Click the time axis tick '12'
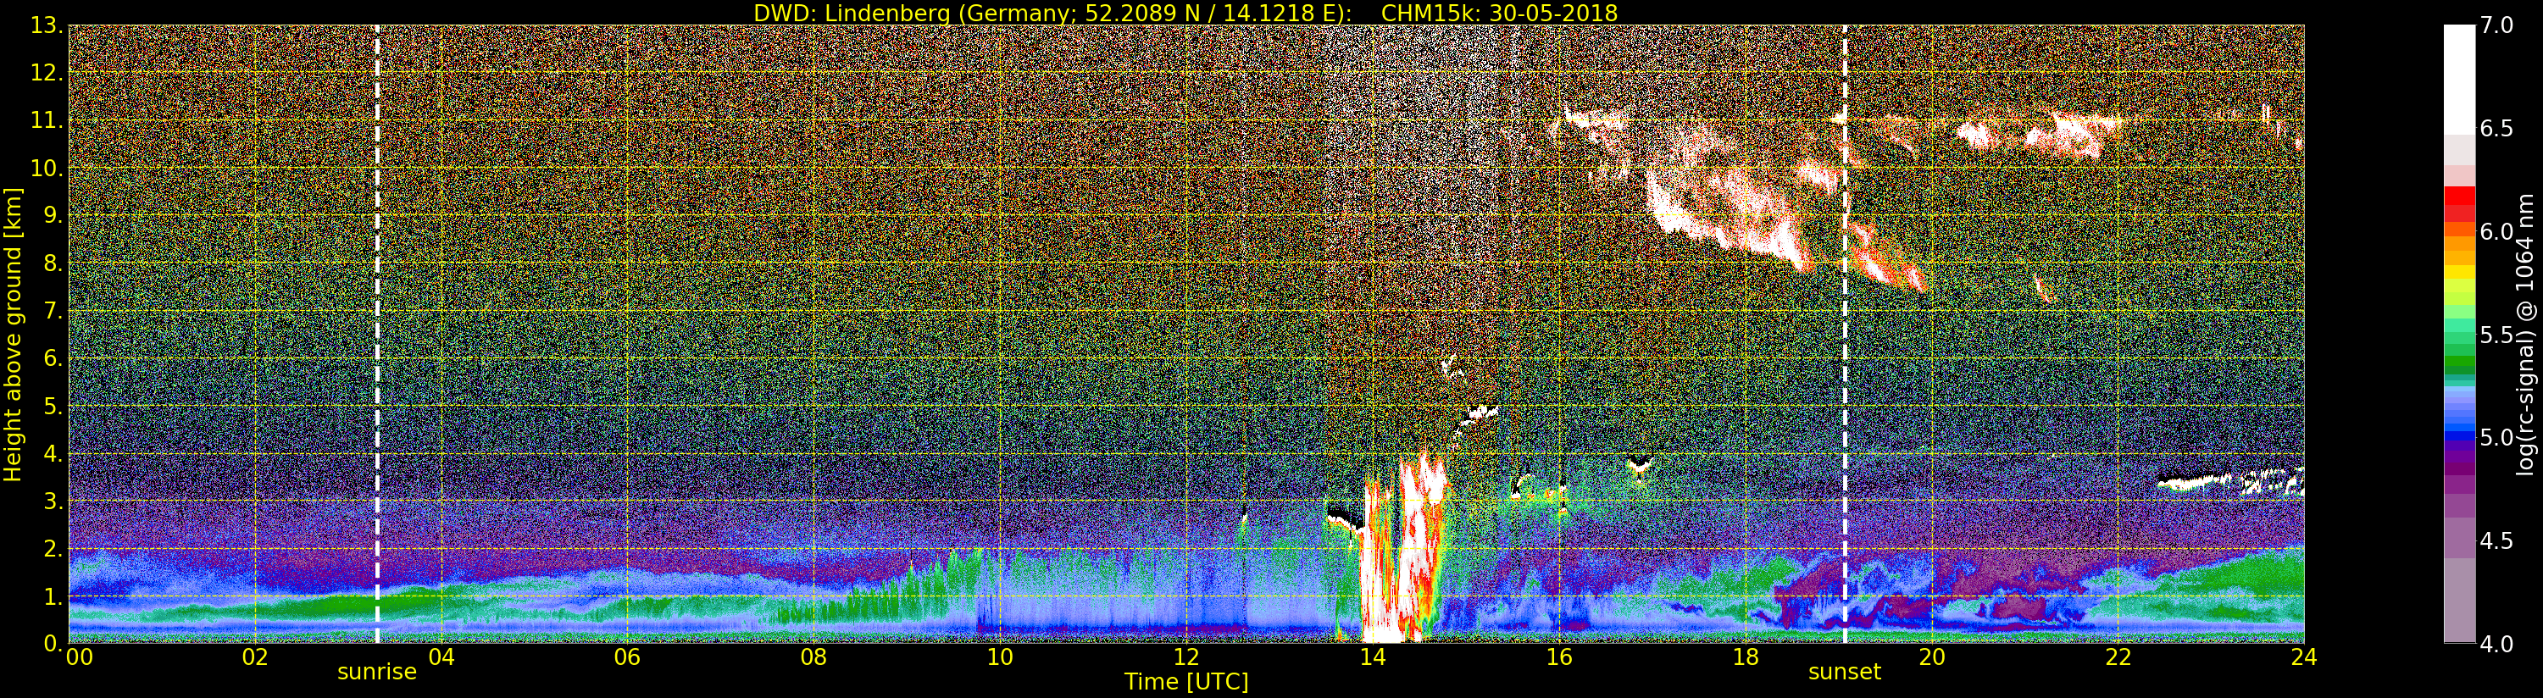Screen dimensions: 2543x698 point(1186,656)
